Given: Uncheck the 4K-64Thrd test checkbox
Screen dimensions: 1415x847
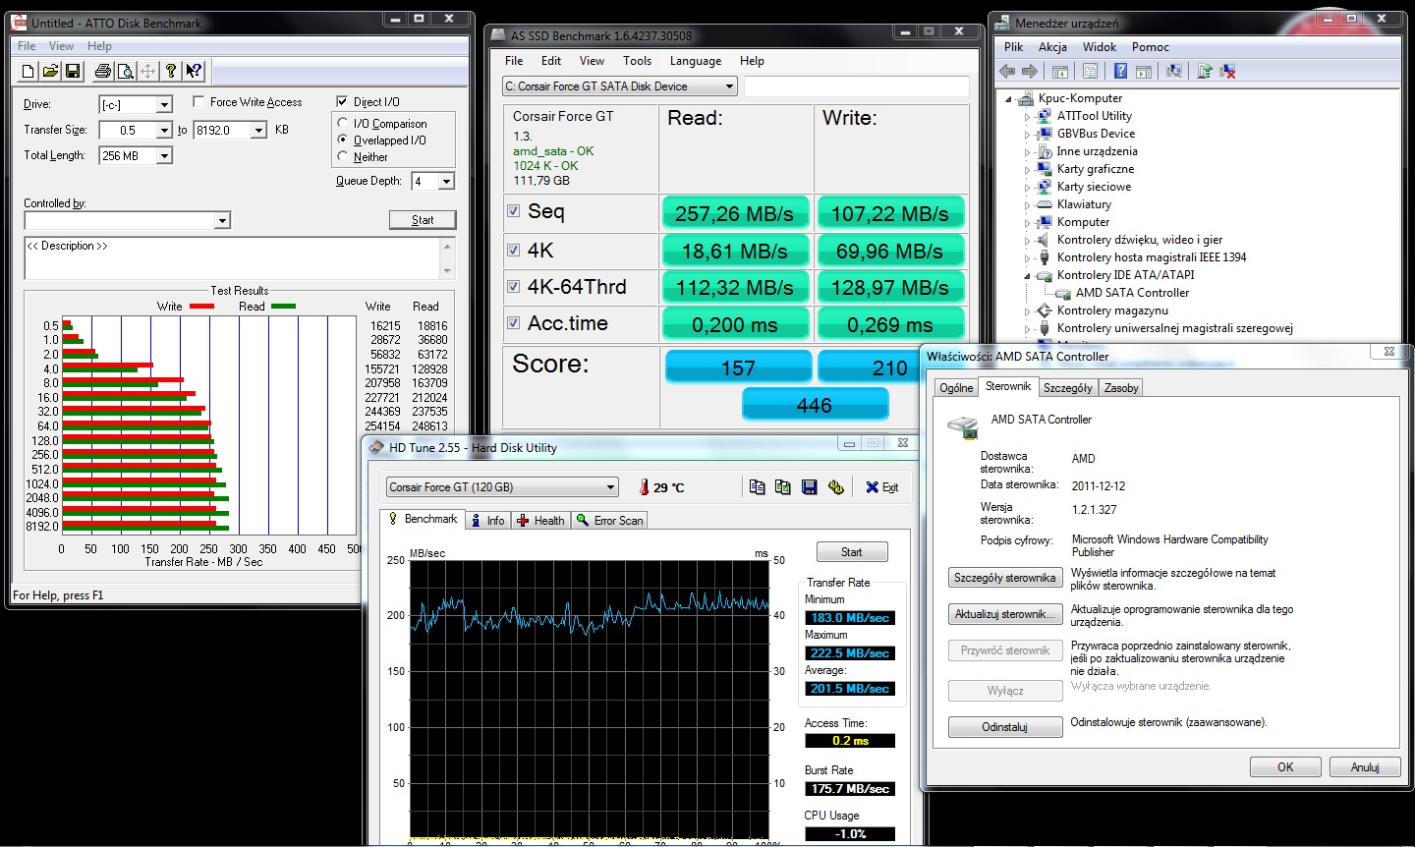Looking at the screenshot, I should (513, 287).
